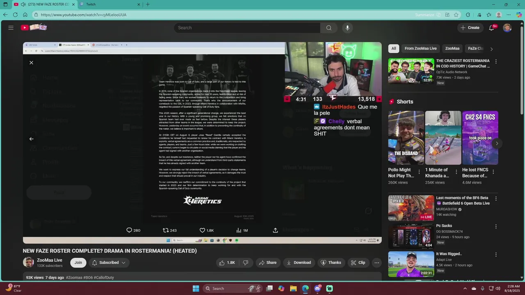
Task: Open Task View on the taskbar
Action: 269,288
